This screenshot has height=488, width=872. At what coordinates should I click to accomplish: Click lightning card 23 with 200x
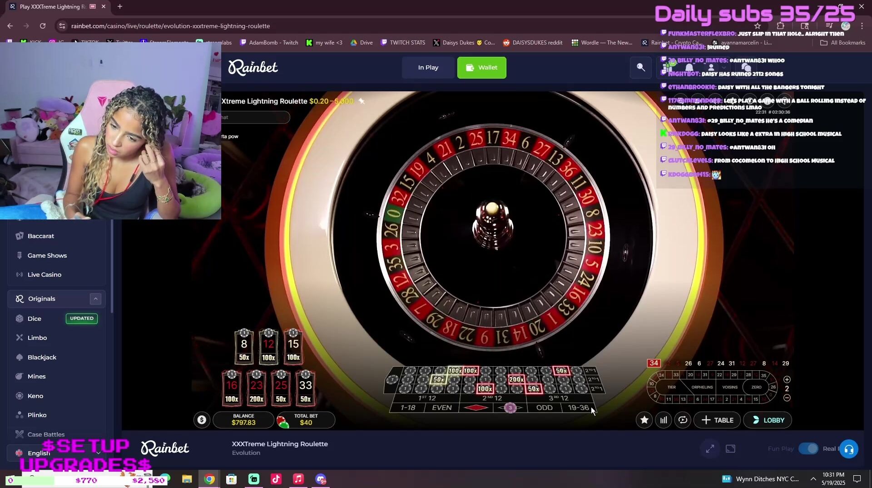pyautogui.click(x=257, y=388)
